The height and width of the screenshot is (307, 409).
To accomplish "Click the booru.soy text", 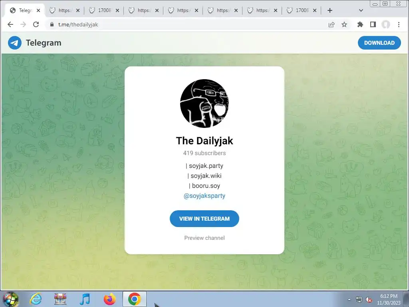I will 206,185.
